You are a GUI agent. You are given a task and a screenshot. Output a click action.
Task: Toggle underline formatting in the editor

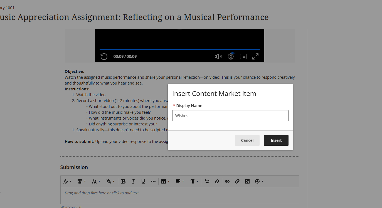click(x=143, y=181)
